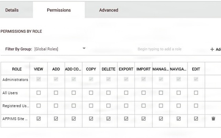Viewport: 221px width, 138px height.
Task: Expand the Filter By Group dropdown arrow
Action: [84, 48]
